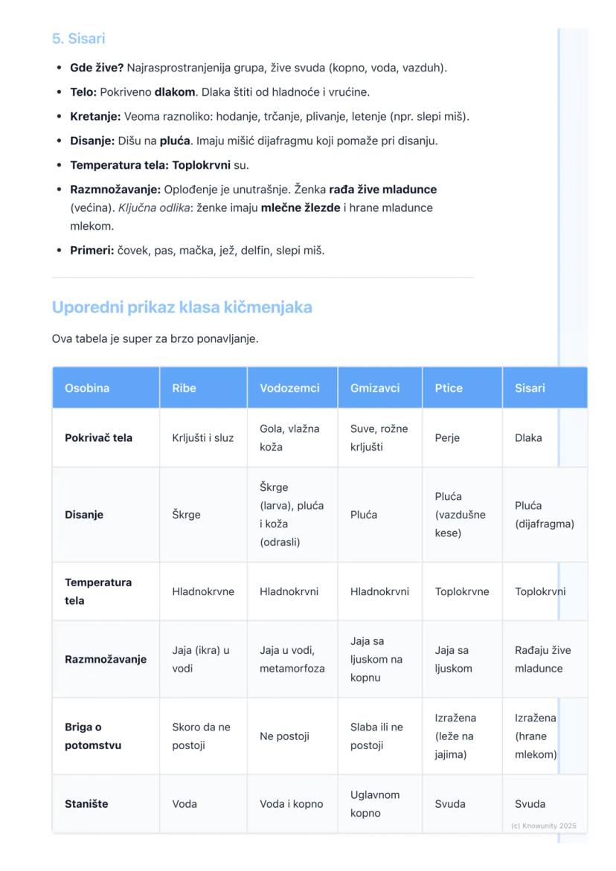
Task: Select the "Osobina" table column header
Action: point(87,388)
